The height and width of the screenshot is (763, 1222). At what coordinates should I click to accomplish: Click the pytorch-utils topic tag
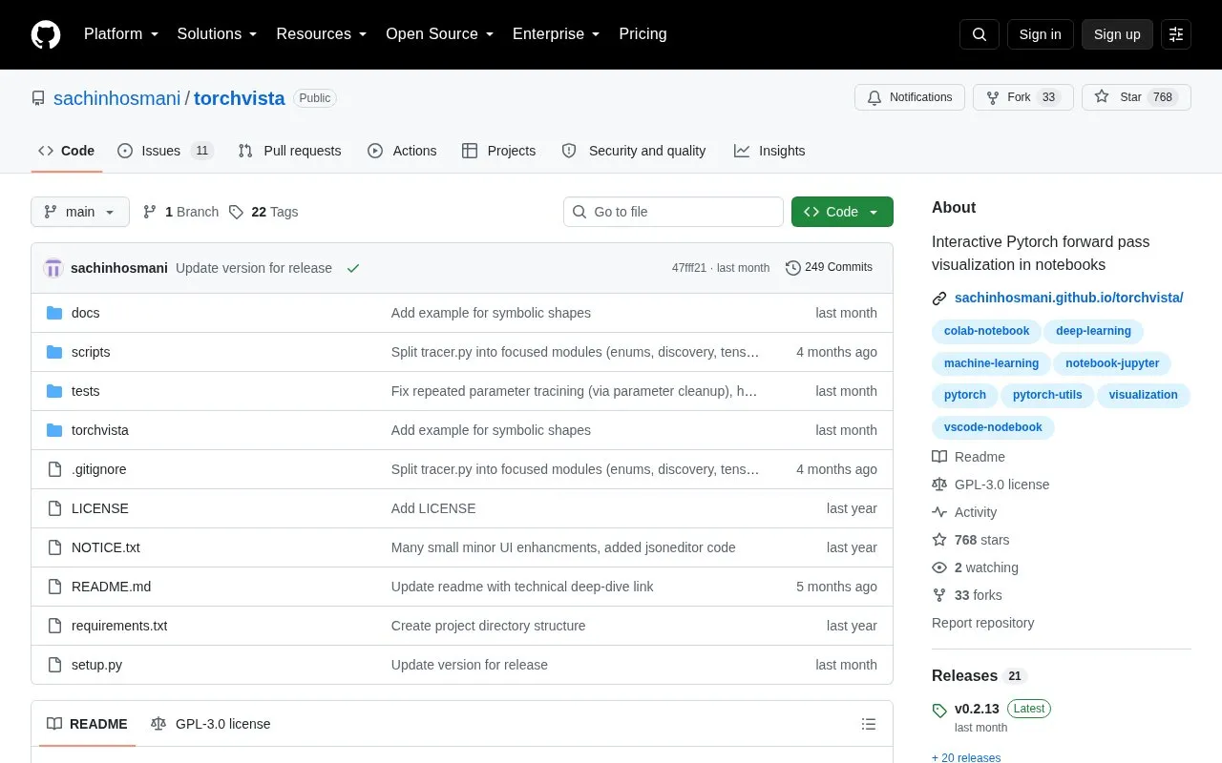[1047, 395]
